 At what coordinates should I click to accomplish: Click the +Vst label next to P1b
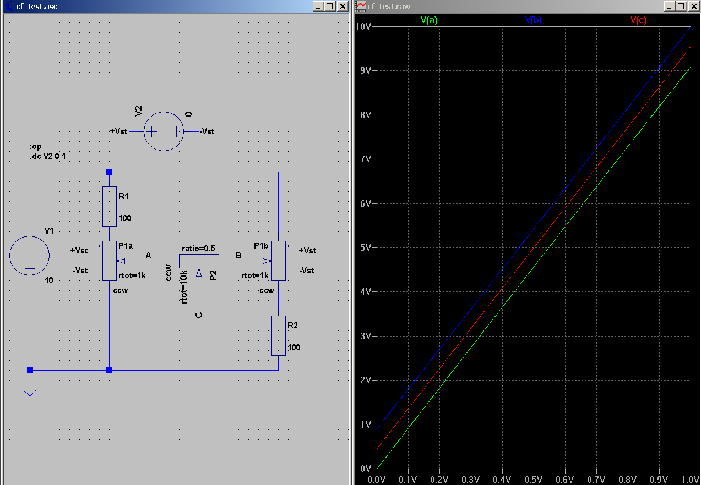coord(308,250)
